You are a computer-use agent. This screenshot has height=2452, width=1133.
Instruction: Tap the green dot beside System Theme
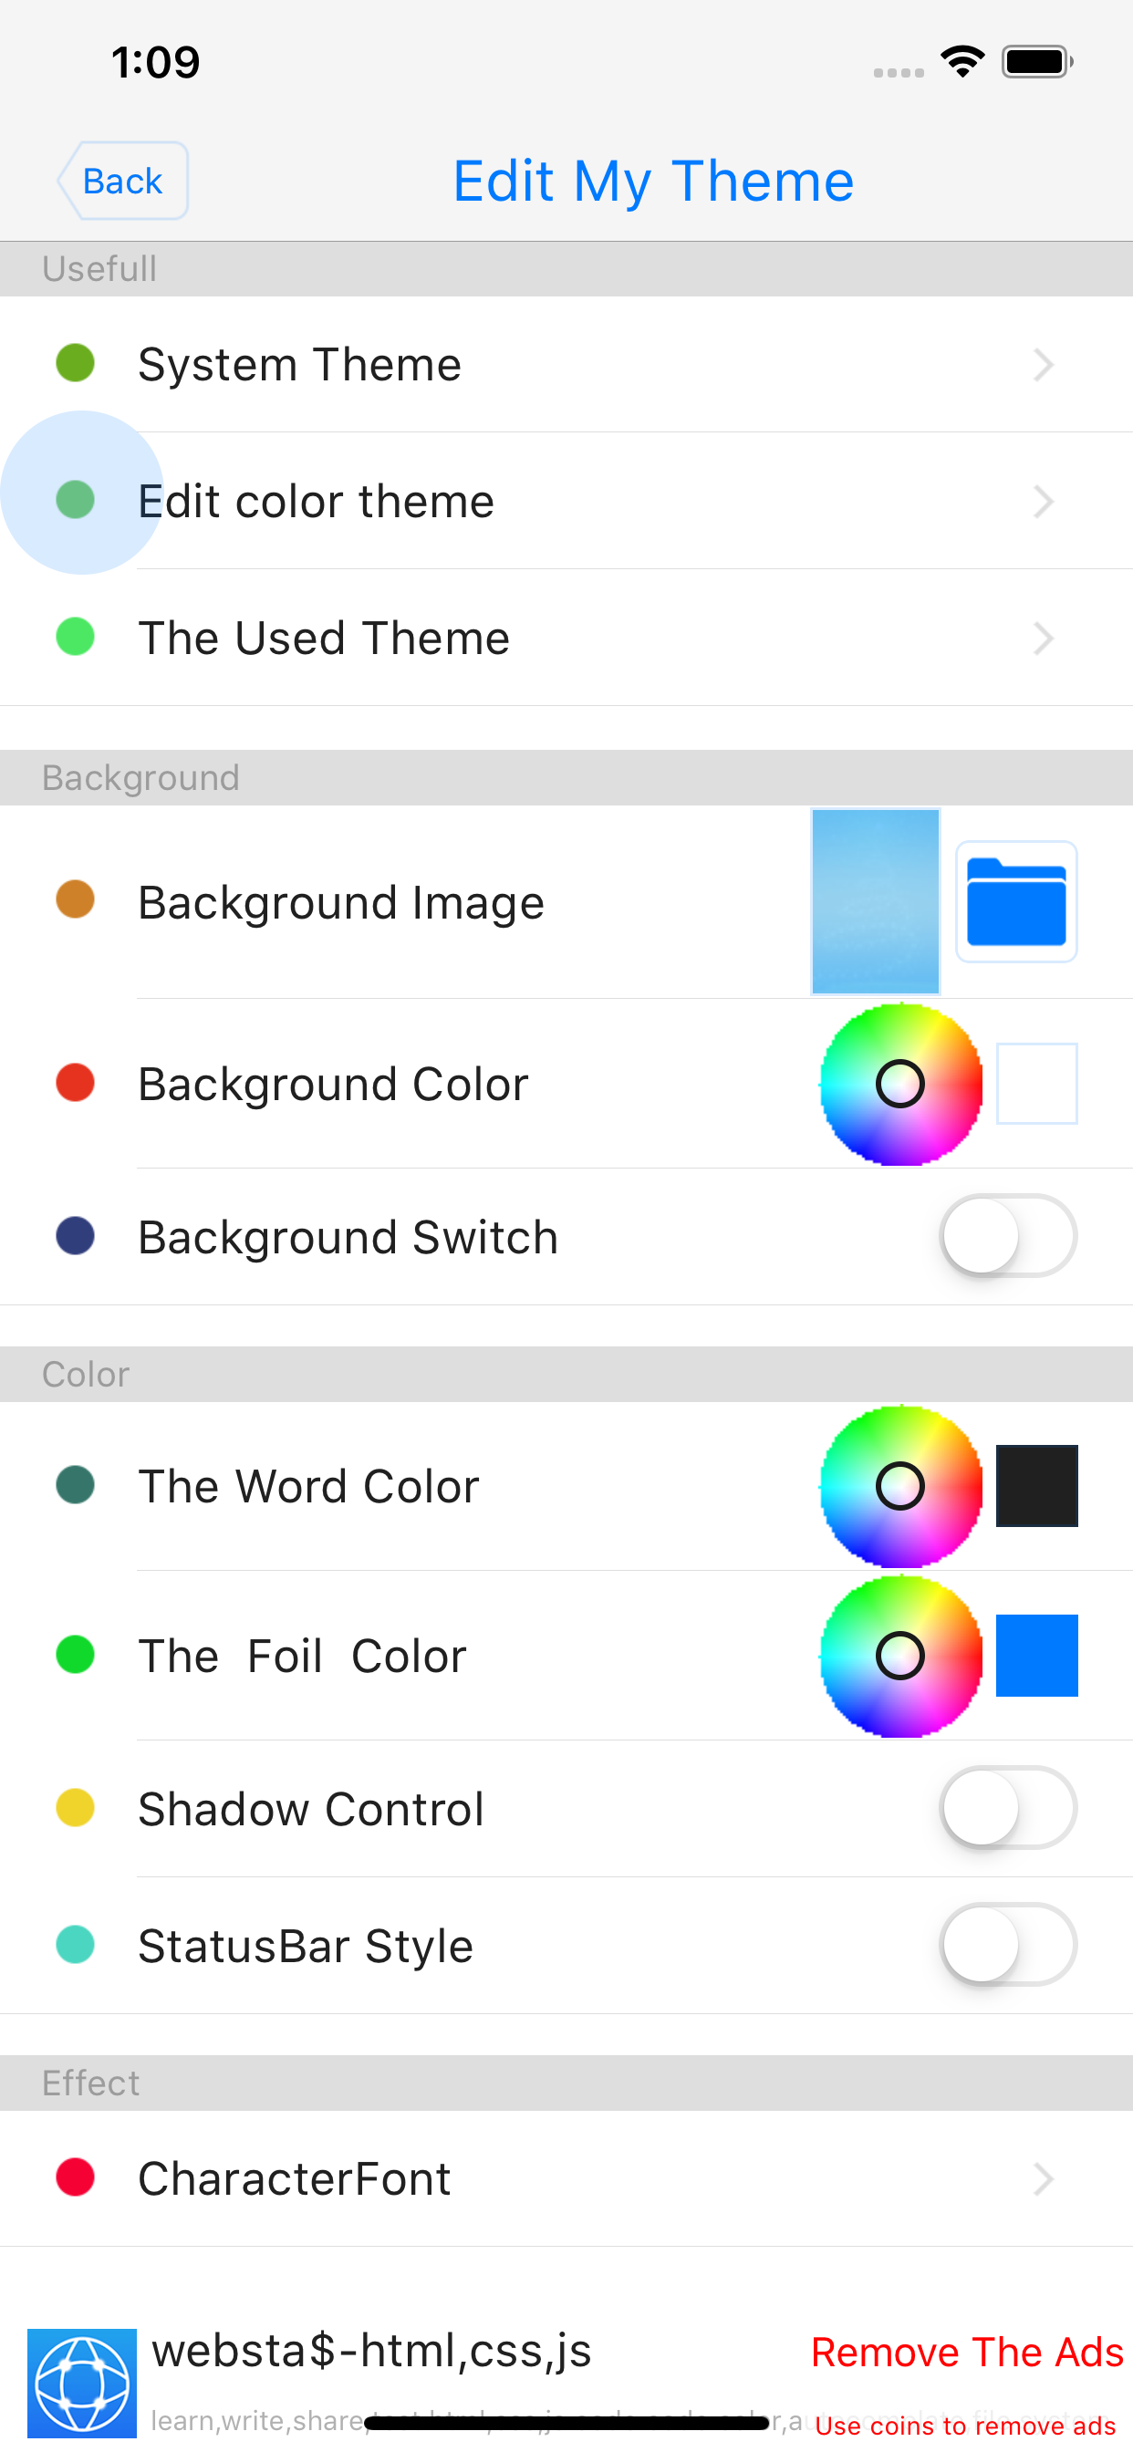coord(75,363)
